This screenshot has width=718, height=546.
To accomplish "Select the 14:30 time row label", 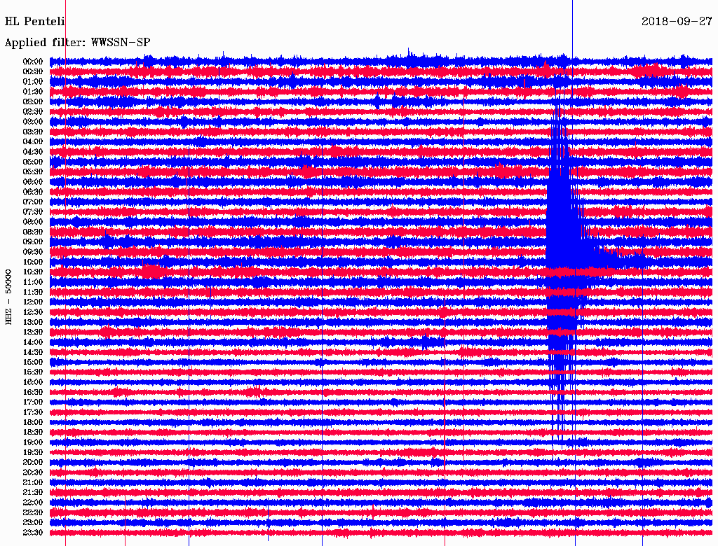I will 32,353.
